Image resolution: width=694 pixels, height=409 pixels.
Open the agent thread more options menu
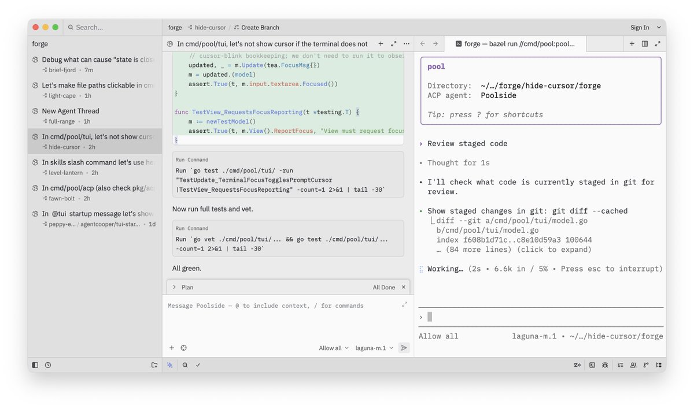[407, 44]
